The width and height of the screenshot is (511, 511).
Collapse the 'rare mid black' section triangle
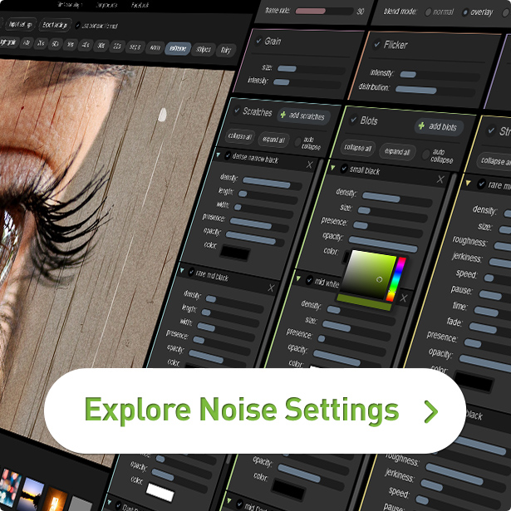pos(182,270)
